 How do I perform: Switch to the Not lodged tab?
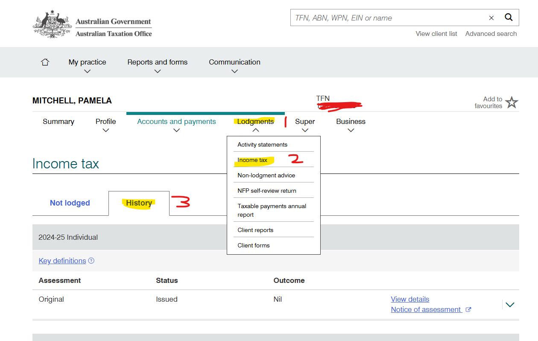70,203
